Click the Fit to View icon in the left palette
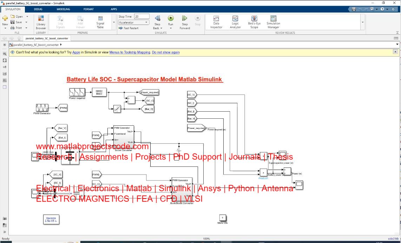Viewport: 401px width, 243px height. 5,60
